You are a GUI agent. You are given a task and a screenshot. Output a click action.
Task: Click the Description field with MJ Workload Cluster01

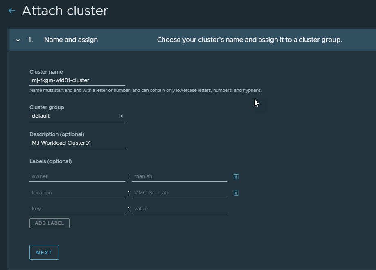click(77, 143)
